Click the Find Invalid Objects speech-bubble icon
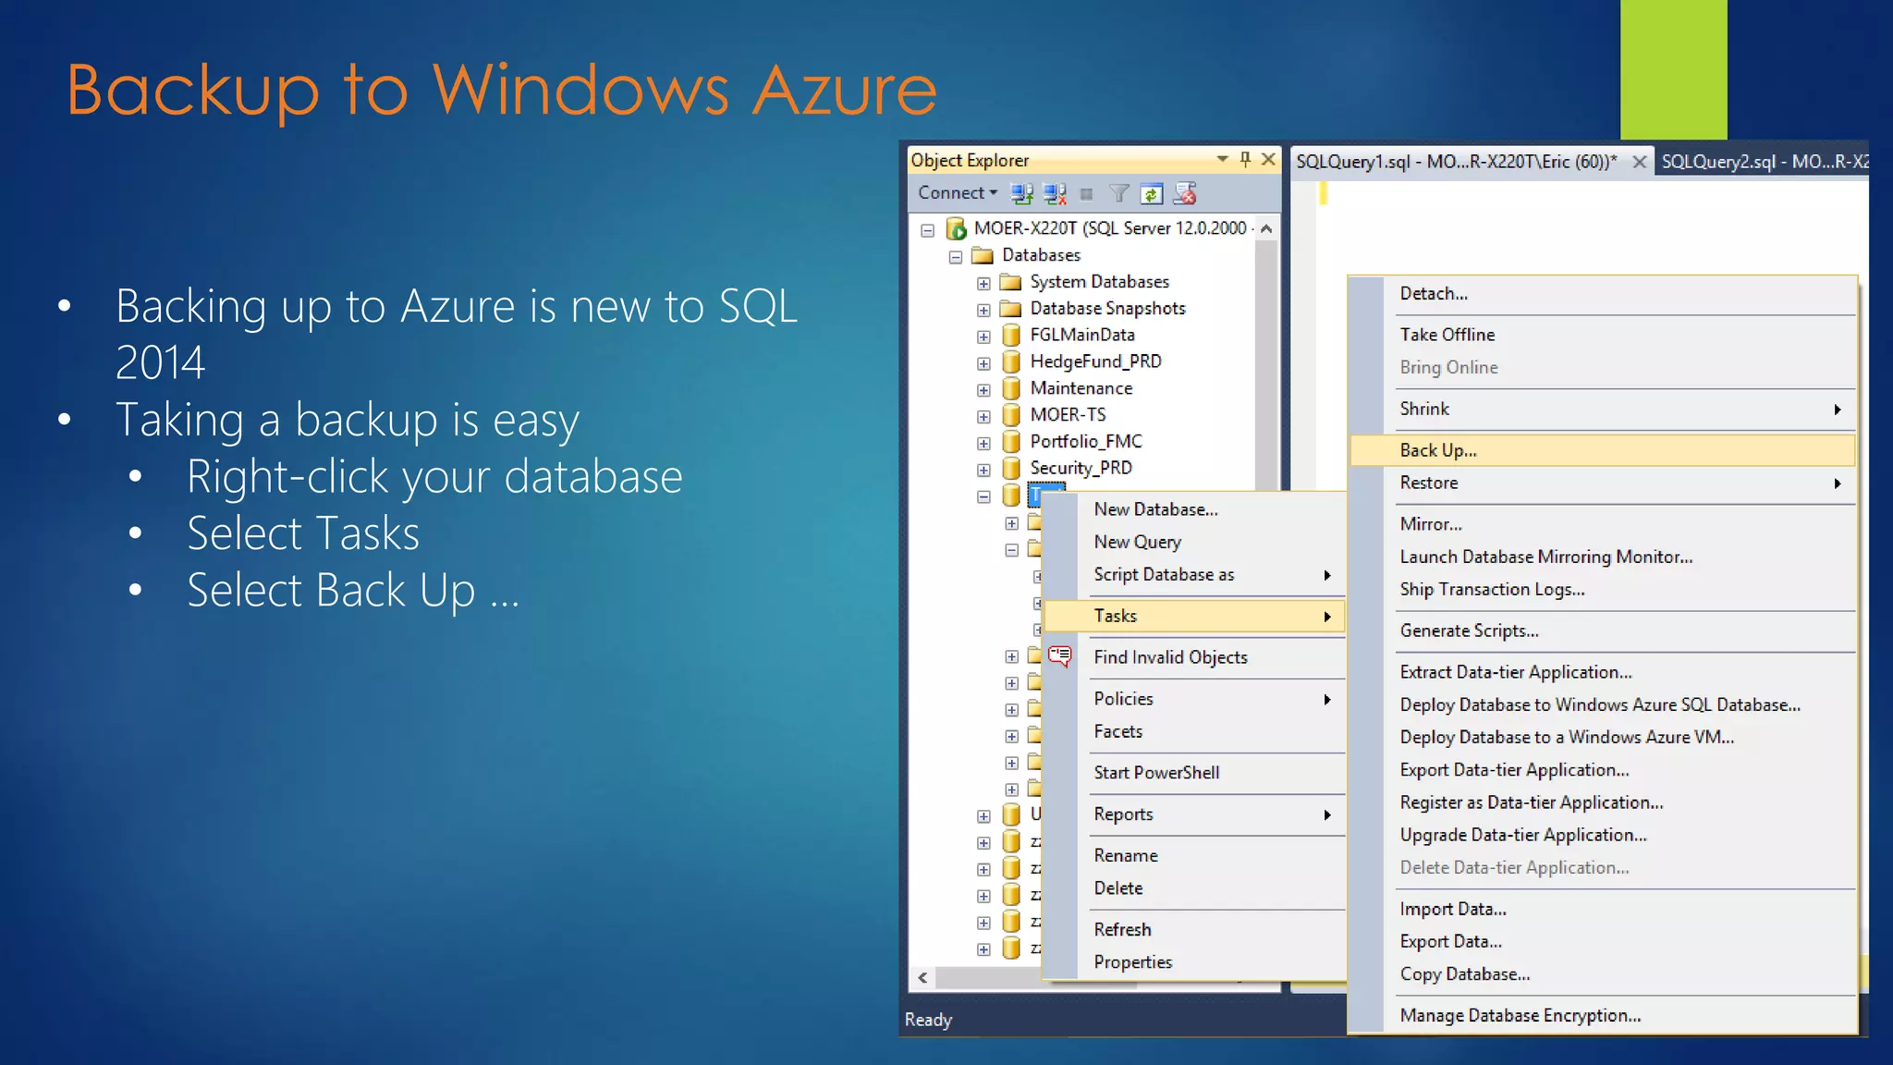This screenshot has width=1893, height=1065. click(1060, 656)
